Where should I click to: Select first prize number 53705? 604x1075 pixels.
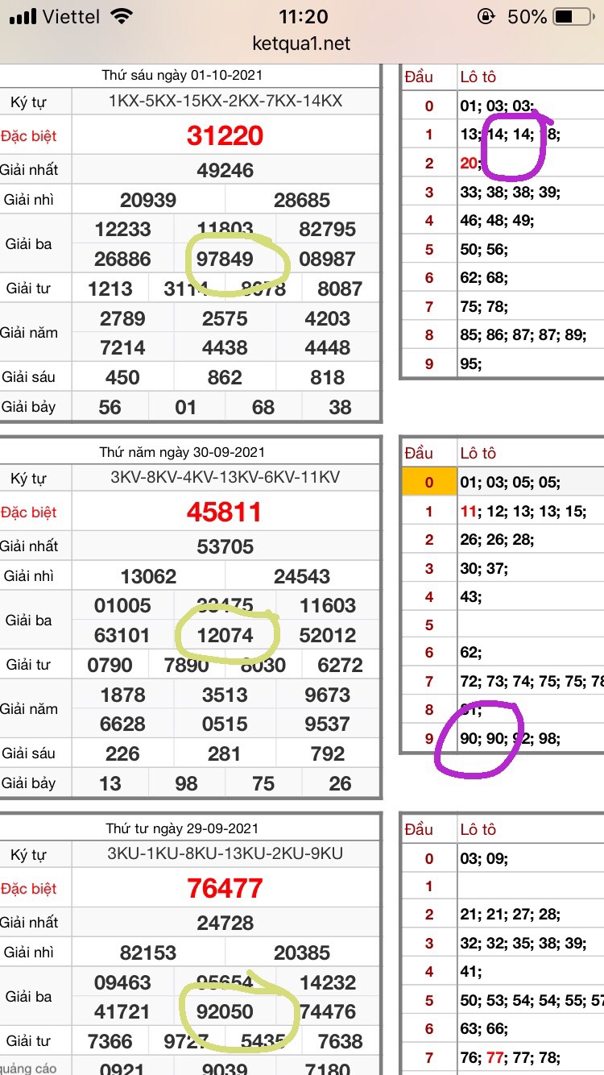click(x=225, y=546)
